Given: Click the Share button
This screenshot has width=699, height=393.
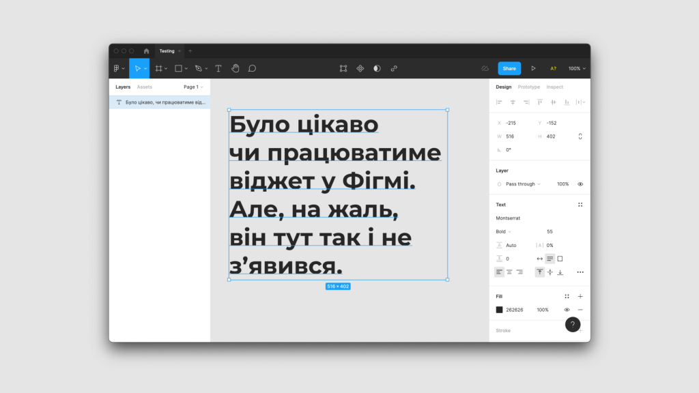Looking at the screenshot, I should click(509, 68).
